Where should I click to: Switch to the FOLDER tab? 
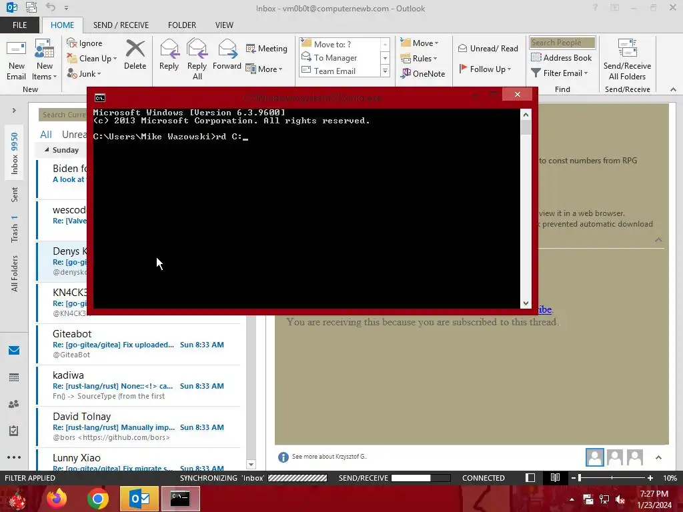(182, 25)
